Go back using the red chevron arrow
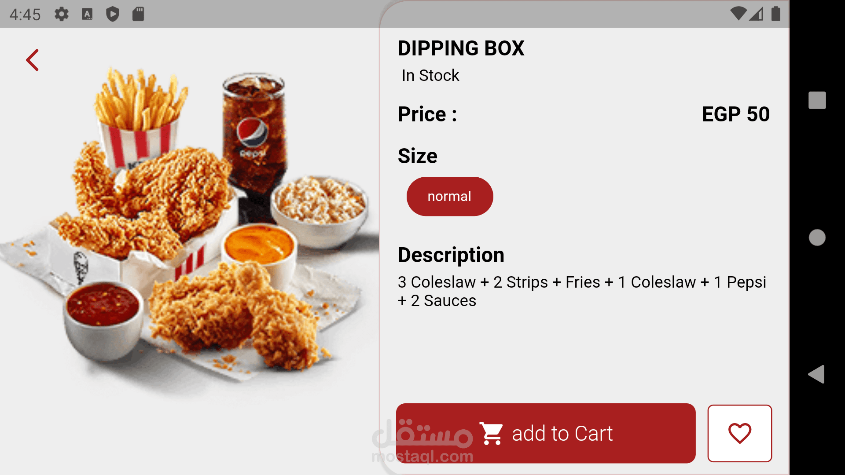 (33, 60)
